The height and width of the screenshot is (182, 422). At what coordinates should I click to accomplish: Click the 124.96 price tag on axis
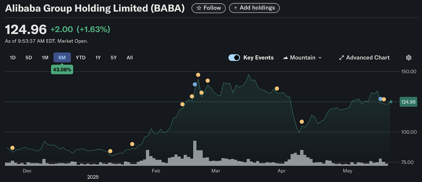pos(408,102)
